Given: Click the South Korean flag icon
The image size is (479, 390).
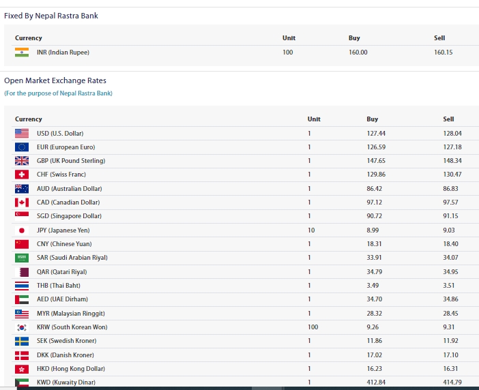Looking at the screenshot, I should pos(22,327).
